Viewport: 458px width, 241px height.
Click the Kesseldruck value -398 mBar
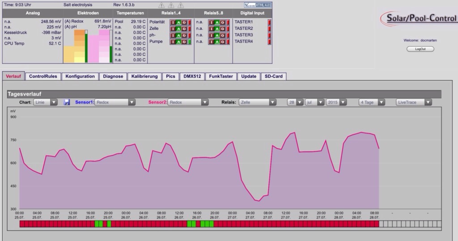coord(51,33)
